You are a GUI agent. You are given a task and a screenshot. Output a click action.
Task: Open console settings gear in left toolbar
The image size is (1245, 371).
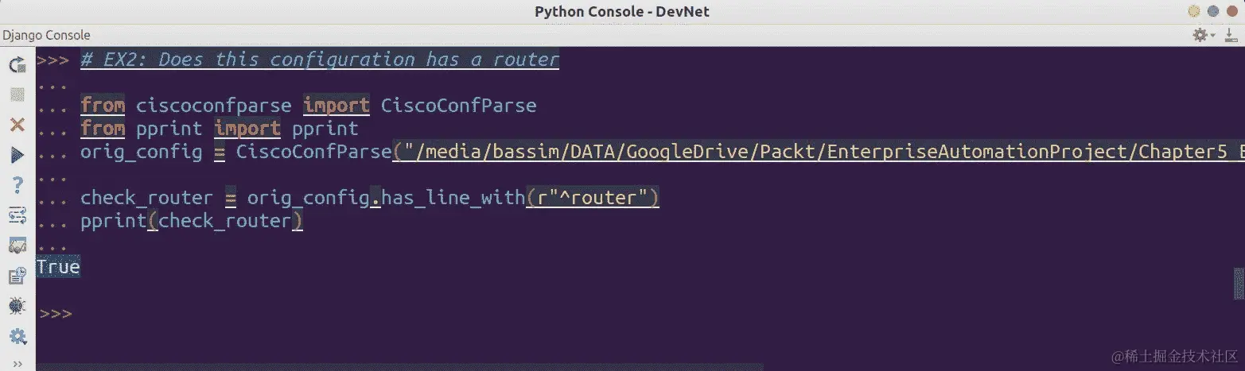coord(18,337)
